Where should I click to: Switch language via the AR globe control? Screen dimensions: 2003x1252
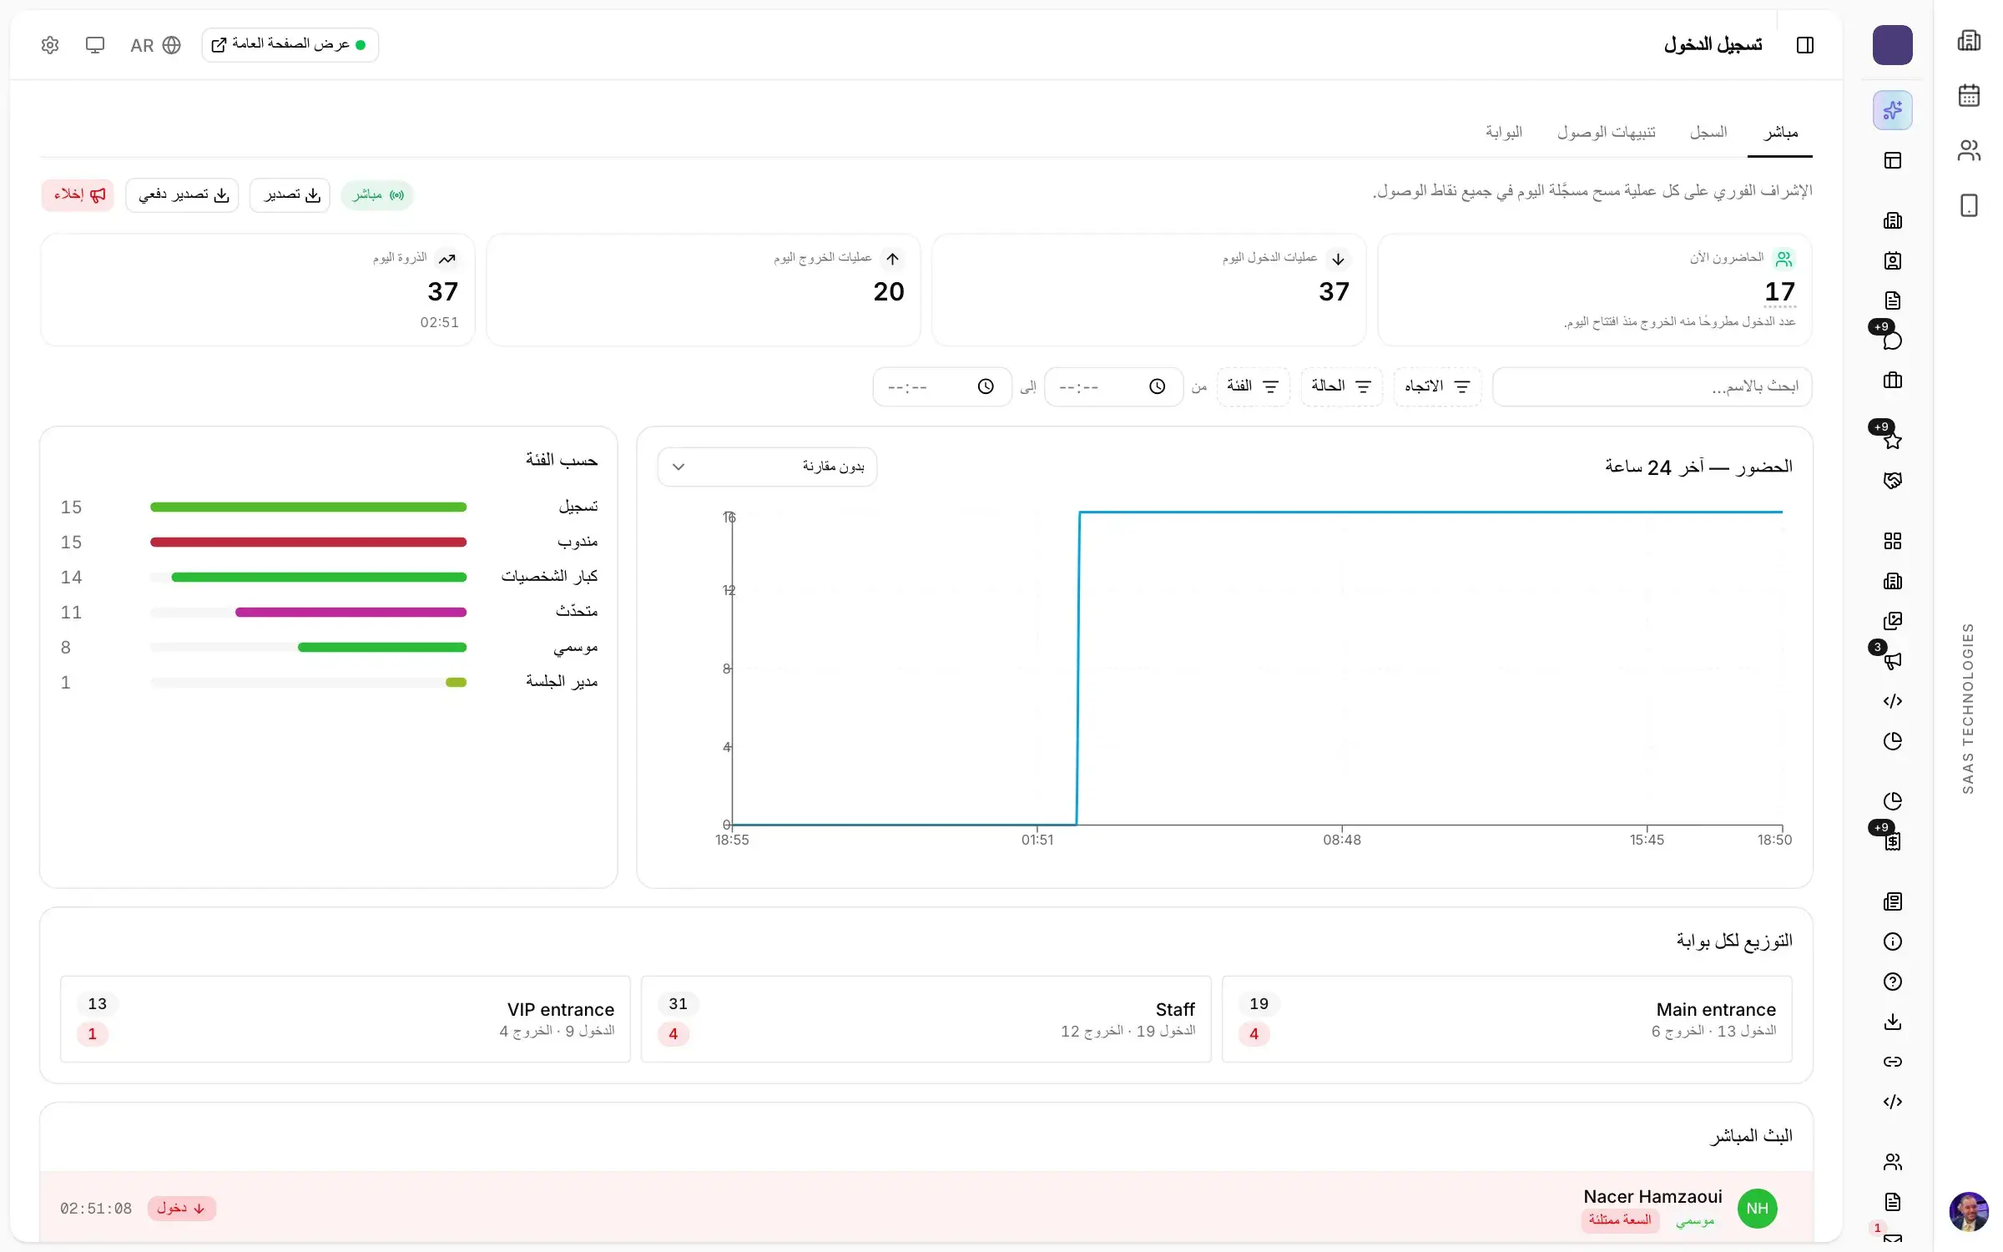(x=155, y=45)
